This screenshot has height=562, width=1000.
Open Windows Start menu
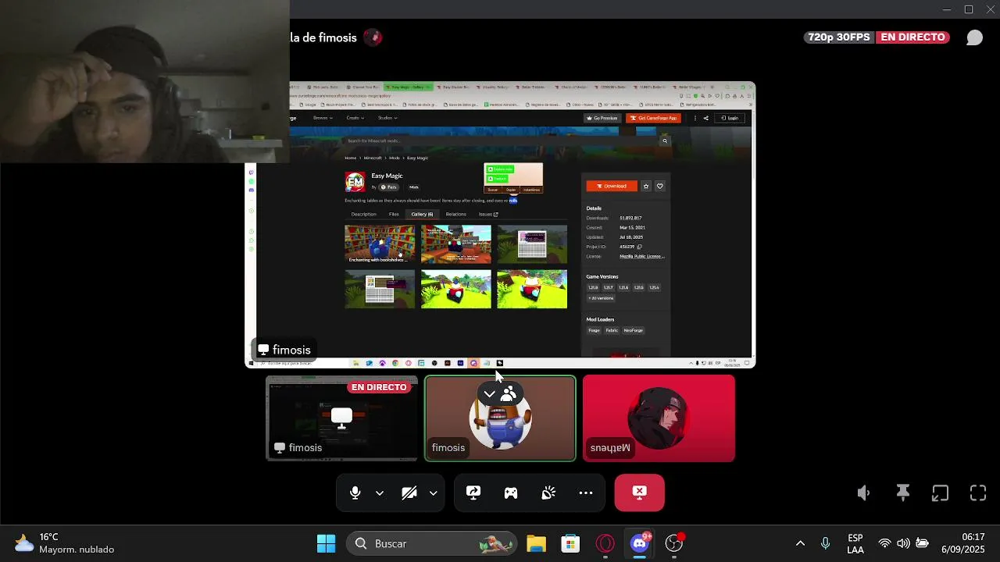coord(326,543)
